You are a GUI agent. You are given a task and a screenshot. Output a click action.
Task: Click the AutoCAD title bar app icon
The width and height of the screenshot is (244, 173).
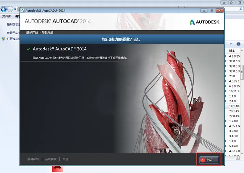pyautogui.click(x=23, y=11)
